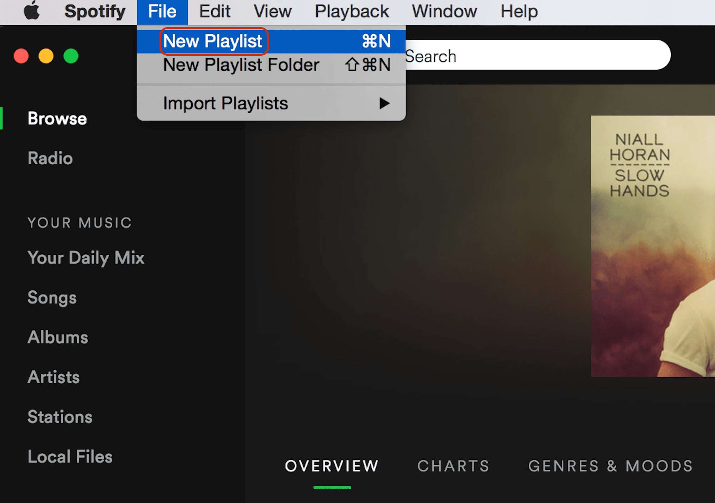Select the Overview tab
Image resolution: width=715 pixels, height=503 pixels.
point(332,466)
